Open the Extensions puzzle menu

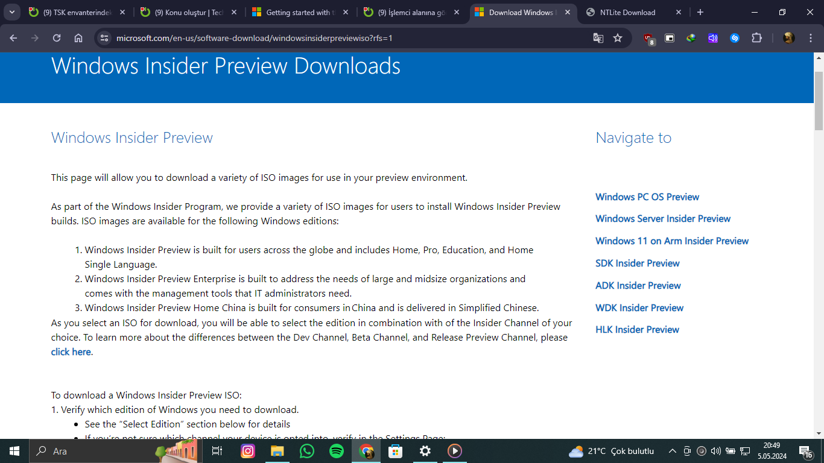click(x=756, y=38)
